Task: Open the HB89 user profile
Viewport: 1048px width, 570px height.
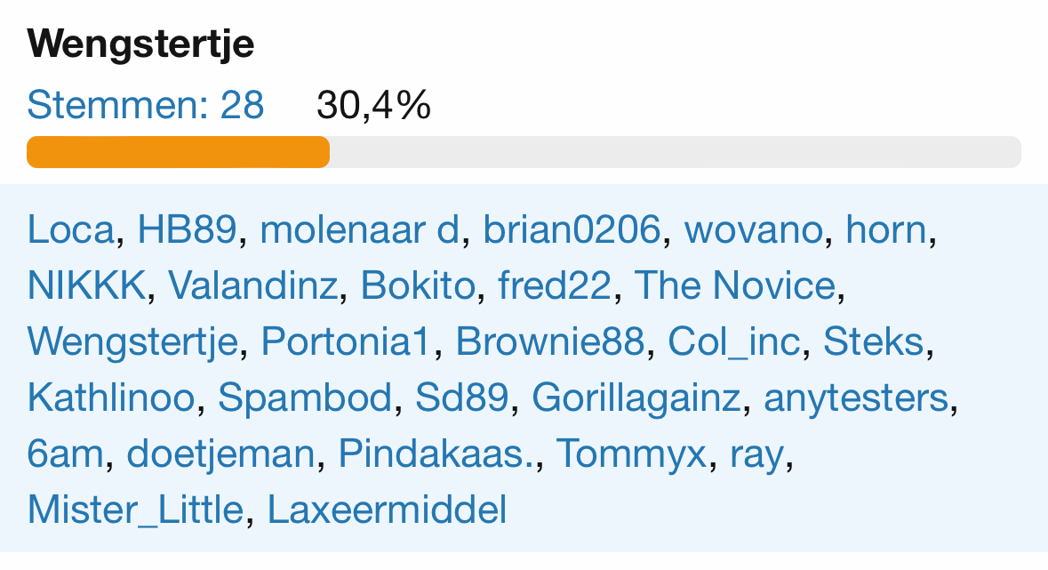Action: [186, 229]
